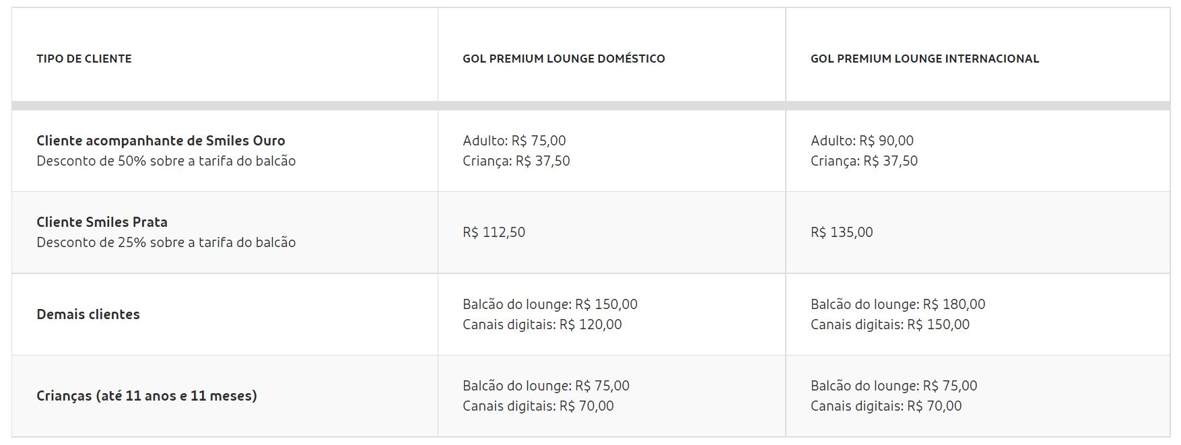The width and height of the screenshot is (1181, 445).
Task: Select domestic Criança R$ 37,50 price
Action: (516, 161)
